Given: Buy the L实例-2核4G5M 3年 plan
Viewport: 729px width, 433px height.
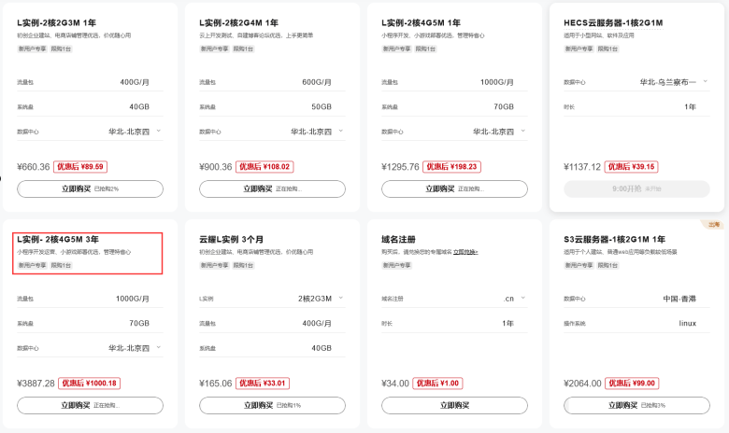Looking at the screenshot, I should tap(91, 405).
